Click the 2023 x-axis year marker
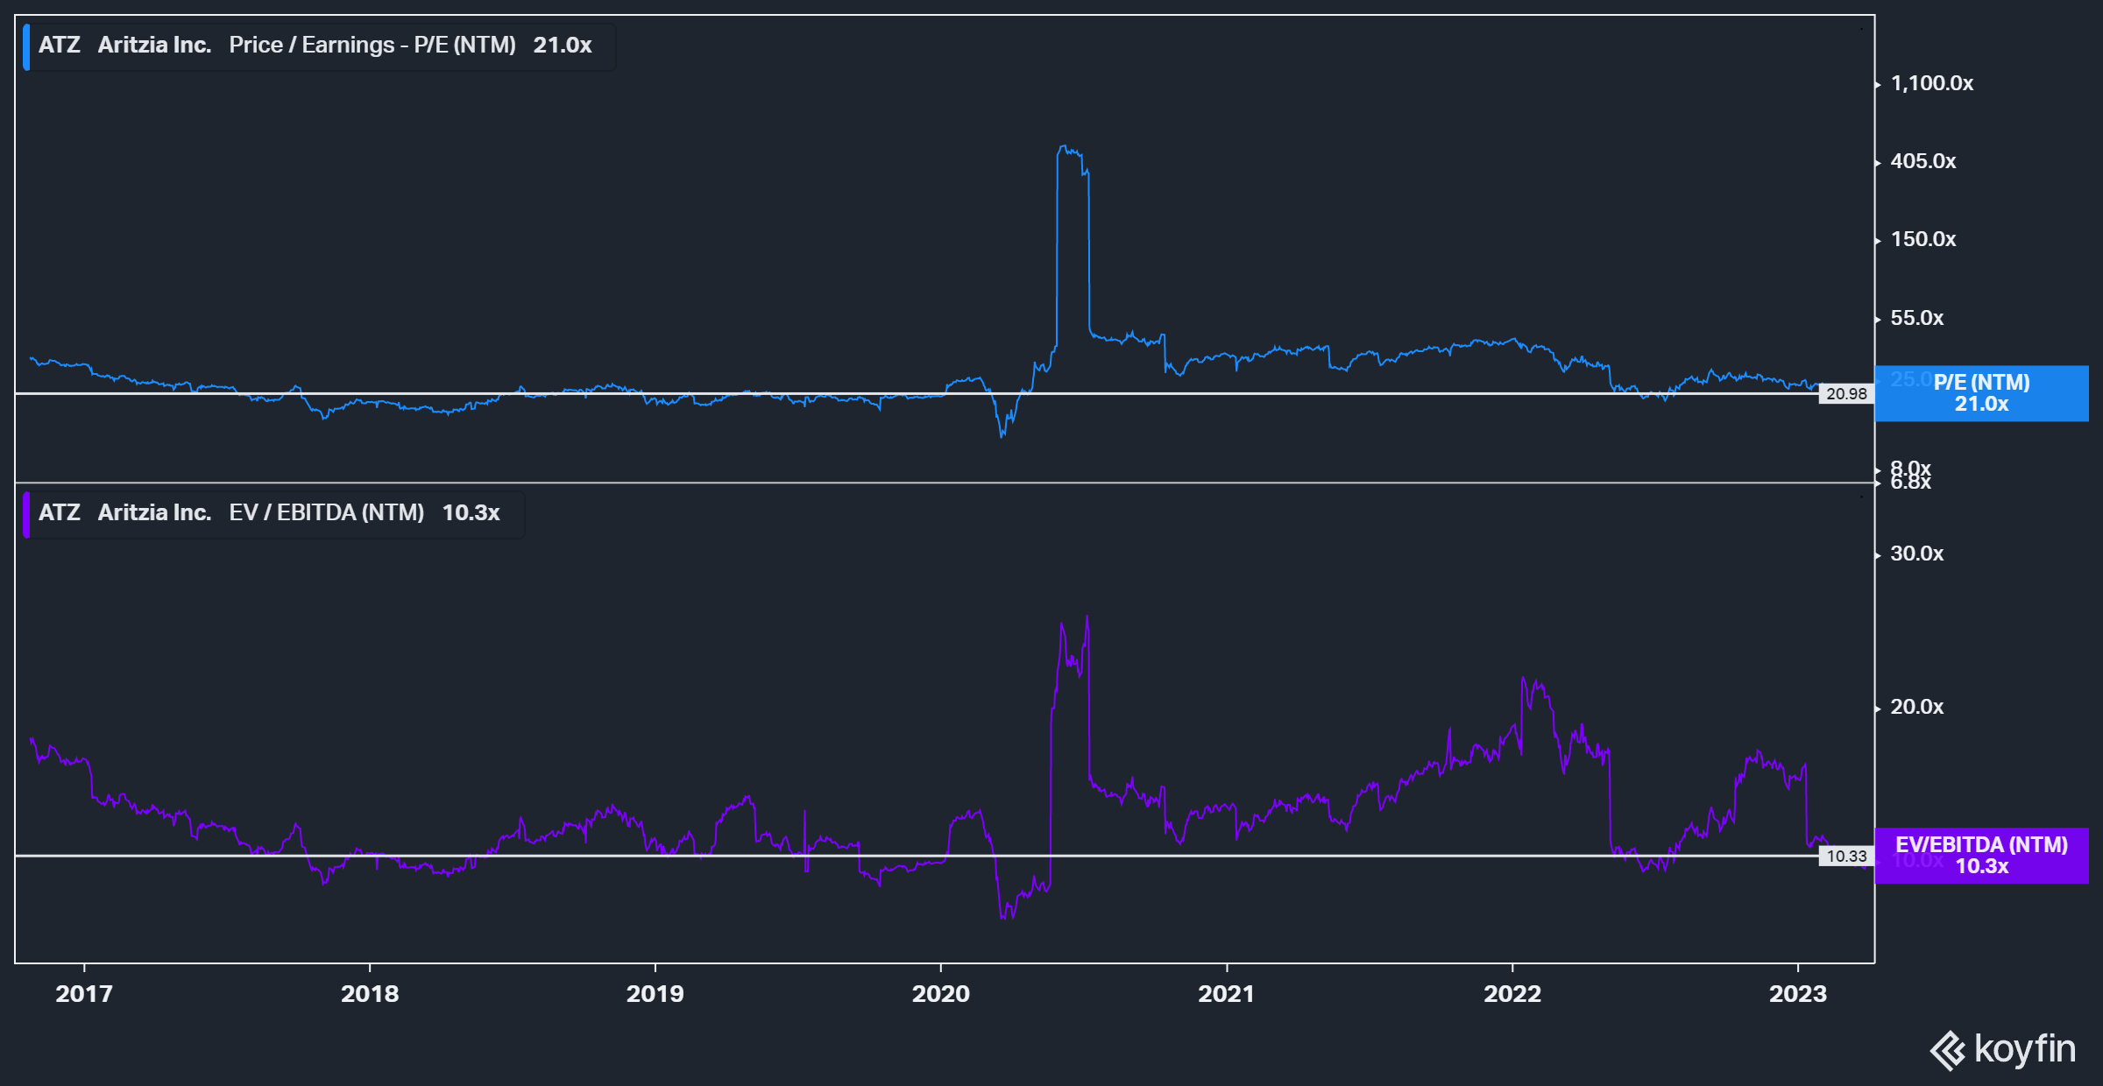The height and width of the screenshot is (1086, 2103). pos(1797,994)
